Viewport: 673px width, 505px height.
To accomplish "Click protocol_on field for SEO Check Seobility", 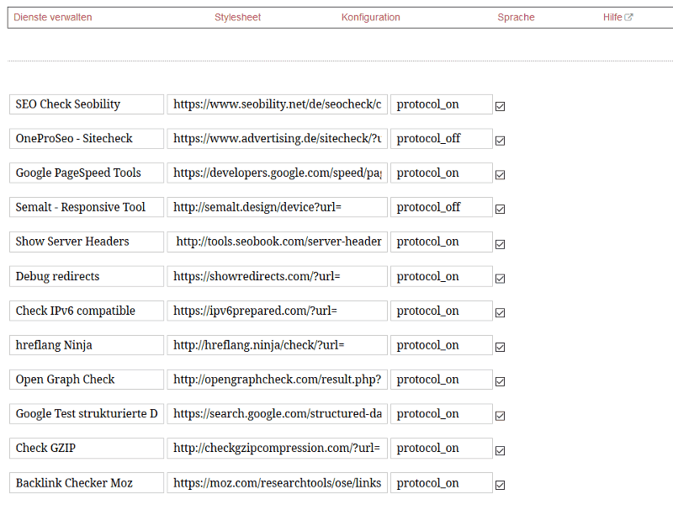I will [x=441, y=104].
